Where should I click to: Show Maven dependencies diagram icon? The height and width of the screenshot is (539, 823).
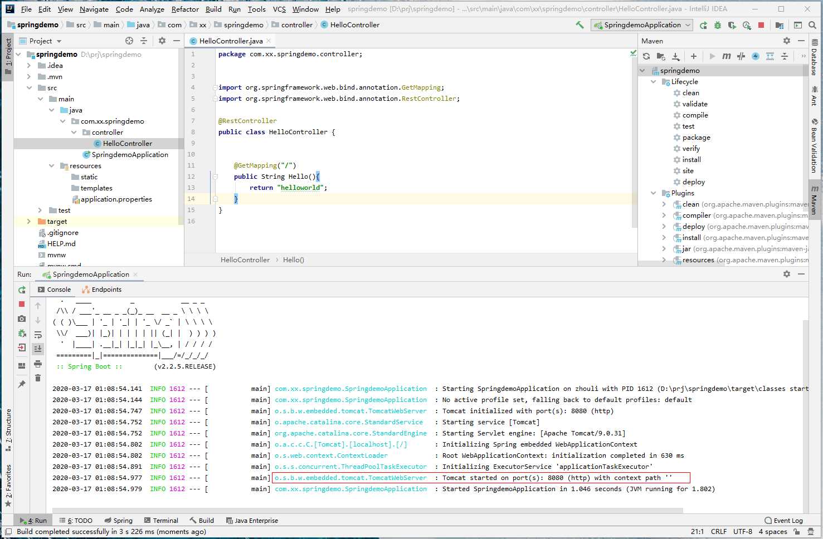pyautogui.click(x=770, y=56)
